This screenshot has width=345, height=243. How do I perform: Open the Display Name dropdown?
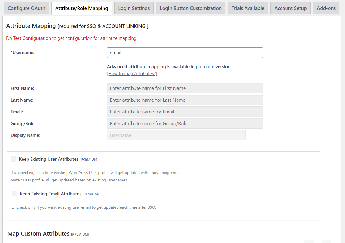click(x=176, y=135)
